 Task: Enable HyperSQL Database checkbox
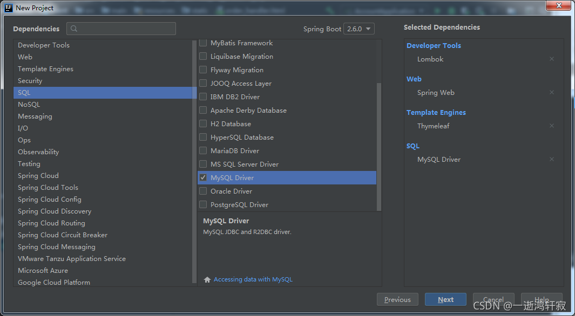203,138
